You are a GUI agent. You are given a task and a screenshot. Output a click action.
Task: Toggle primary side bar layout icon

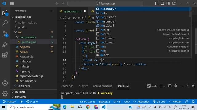tap(156, 3)
